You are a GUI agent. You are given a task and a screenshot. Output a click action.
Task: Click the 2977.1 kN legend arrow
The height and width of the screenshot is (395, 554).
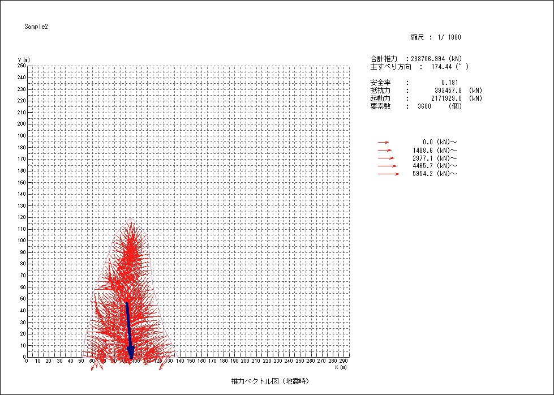(386, 158)
